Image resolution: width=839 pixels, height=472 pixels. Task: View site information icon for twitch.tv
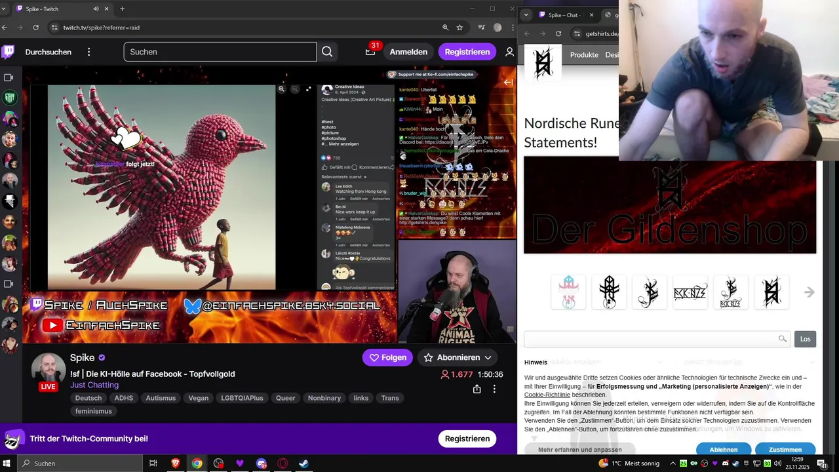click(53, 28)
